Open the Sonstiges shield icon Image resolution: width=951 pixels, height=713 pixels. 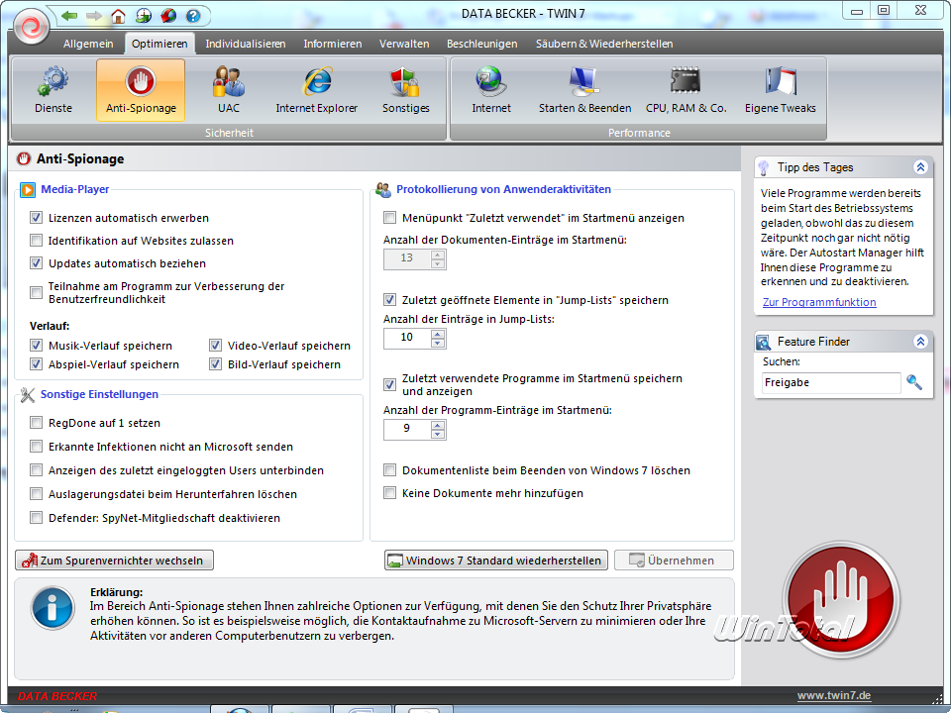point(405,82)
